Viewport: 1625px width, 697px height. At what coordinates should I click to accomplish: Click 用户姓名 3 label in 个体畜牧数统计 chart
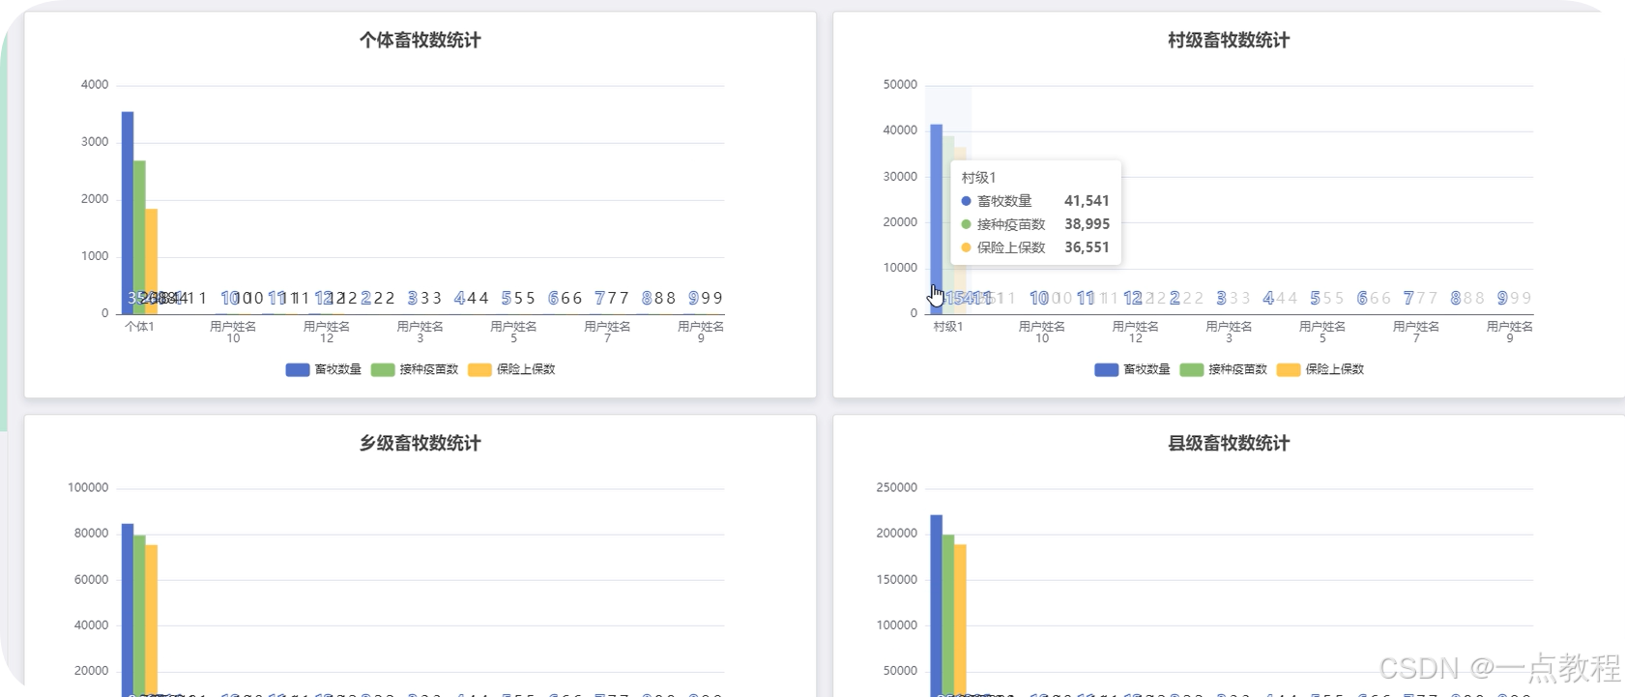coord(420,333)
